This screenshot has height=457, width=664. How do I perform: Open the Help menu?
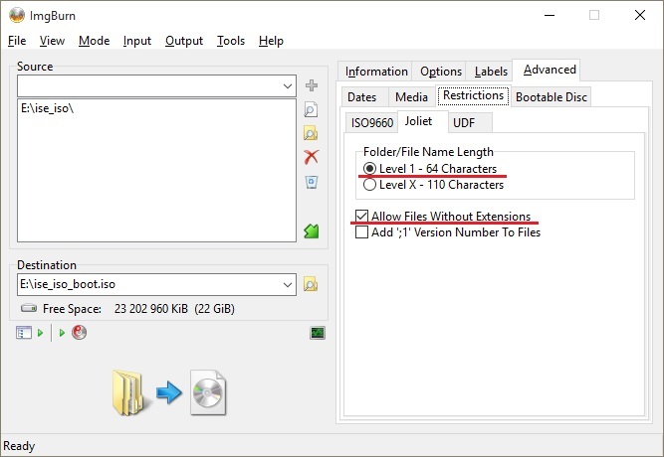pos(271,41)
